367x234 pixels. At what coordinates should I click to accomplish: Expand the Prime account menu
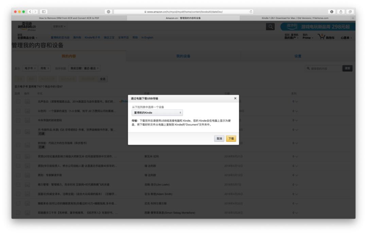click(308, 38)
